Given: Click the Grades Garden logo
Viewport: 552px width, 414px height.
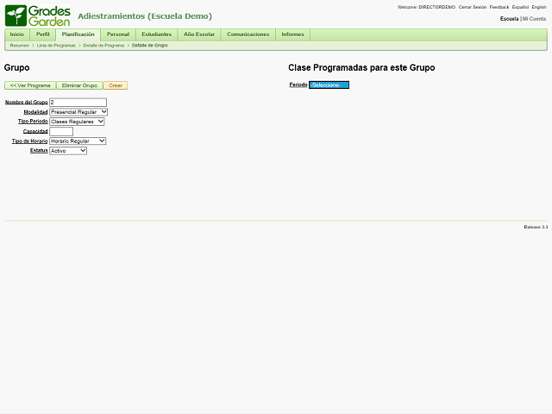Looking at the screenshot, I should 37,16.
